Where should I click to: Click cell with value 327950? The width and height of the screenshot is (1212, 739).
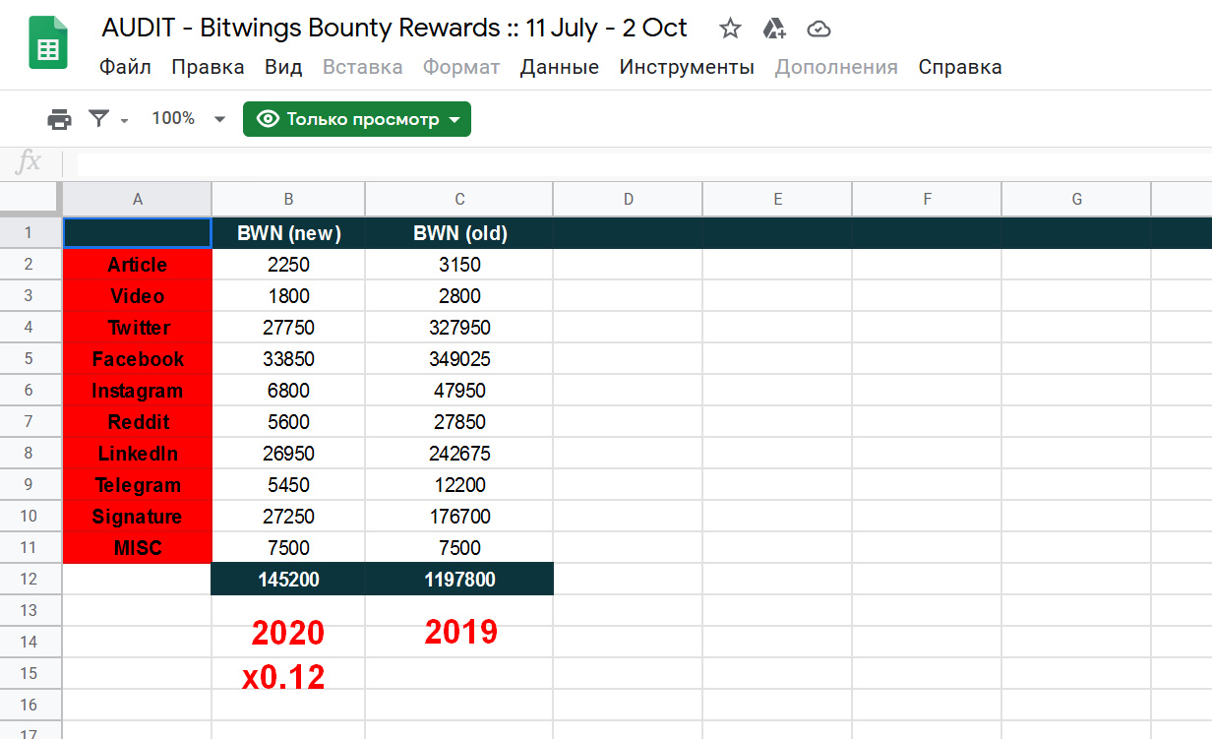pos(459,328)
